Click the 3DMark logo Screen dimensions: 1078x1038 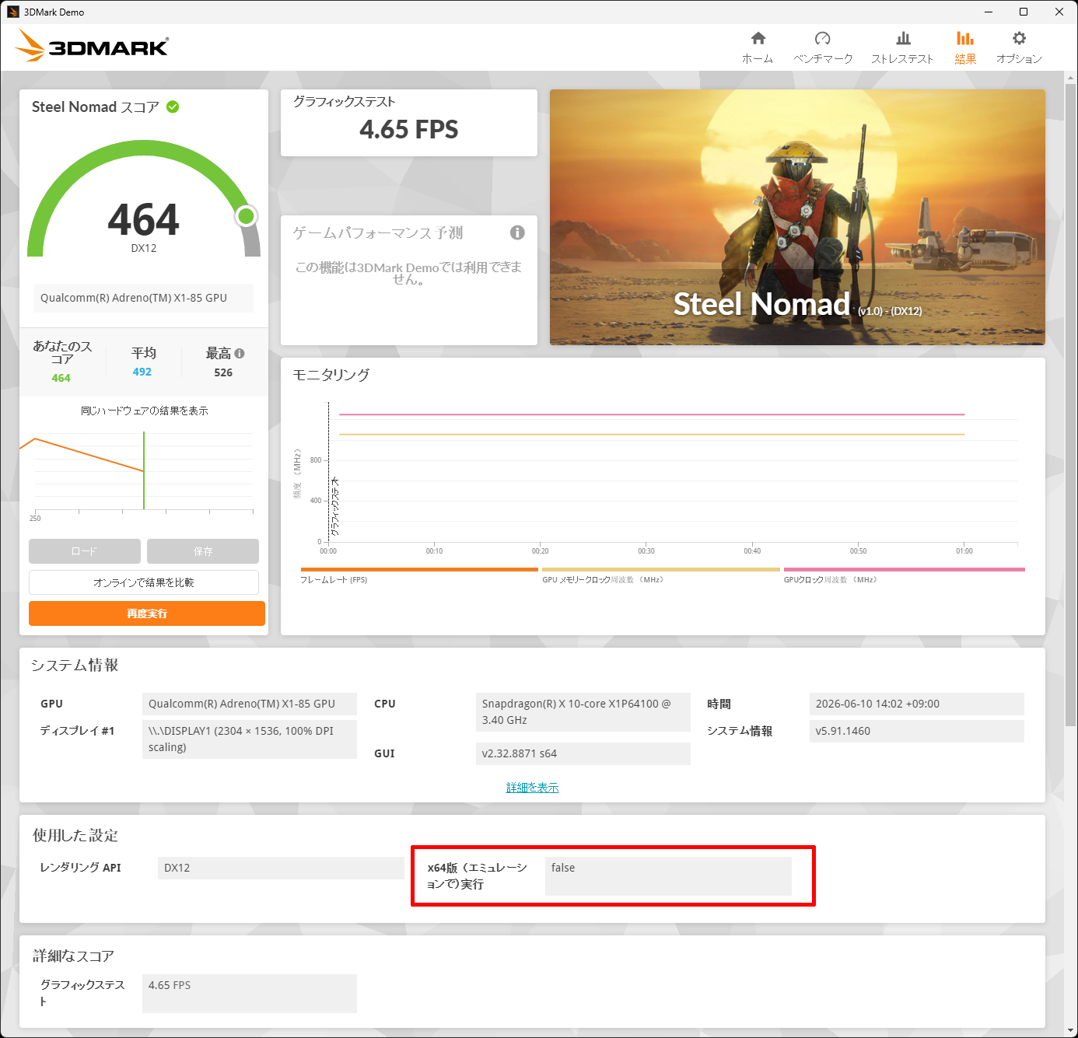(92, 46)
